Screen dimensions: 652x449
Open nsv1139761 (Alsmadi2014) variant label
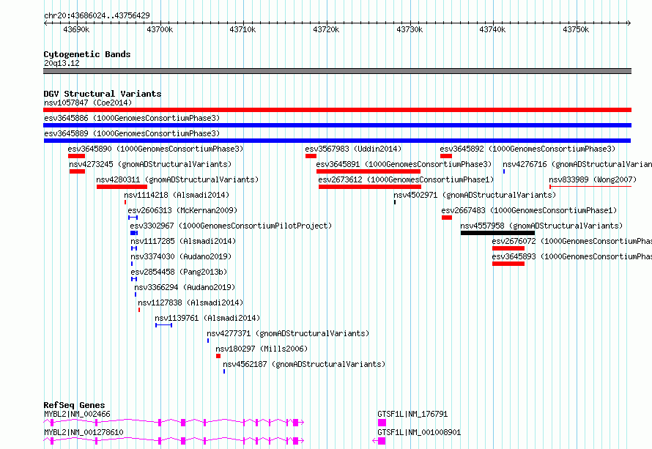pyautogui.click(x=207, y=318)
